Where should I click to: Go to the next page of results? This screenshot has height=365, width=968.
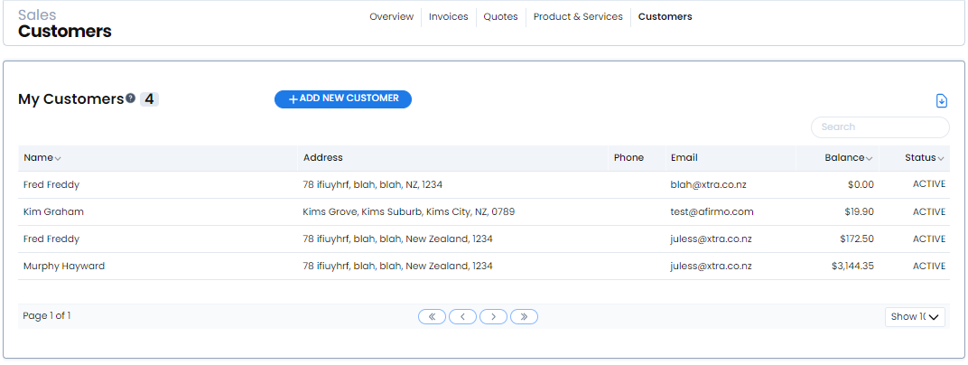[493, 317]
